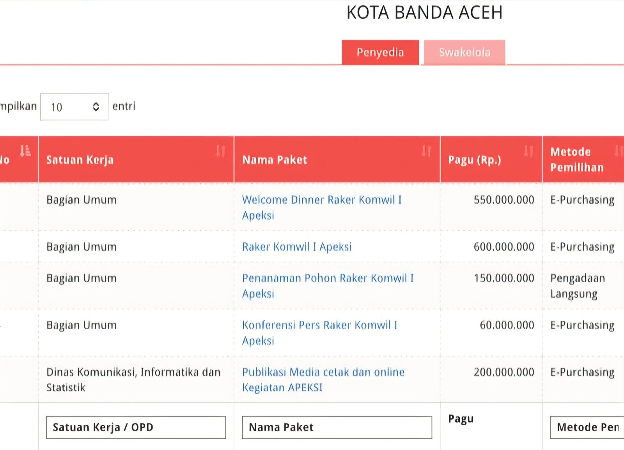Click sort icon in No column header
624x450 pixels.
click(x=25, y=151)
